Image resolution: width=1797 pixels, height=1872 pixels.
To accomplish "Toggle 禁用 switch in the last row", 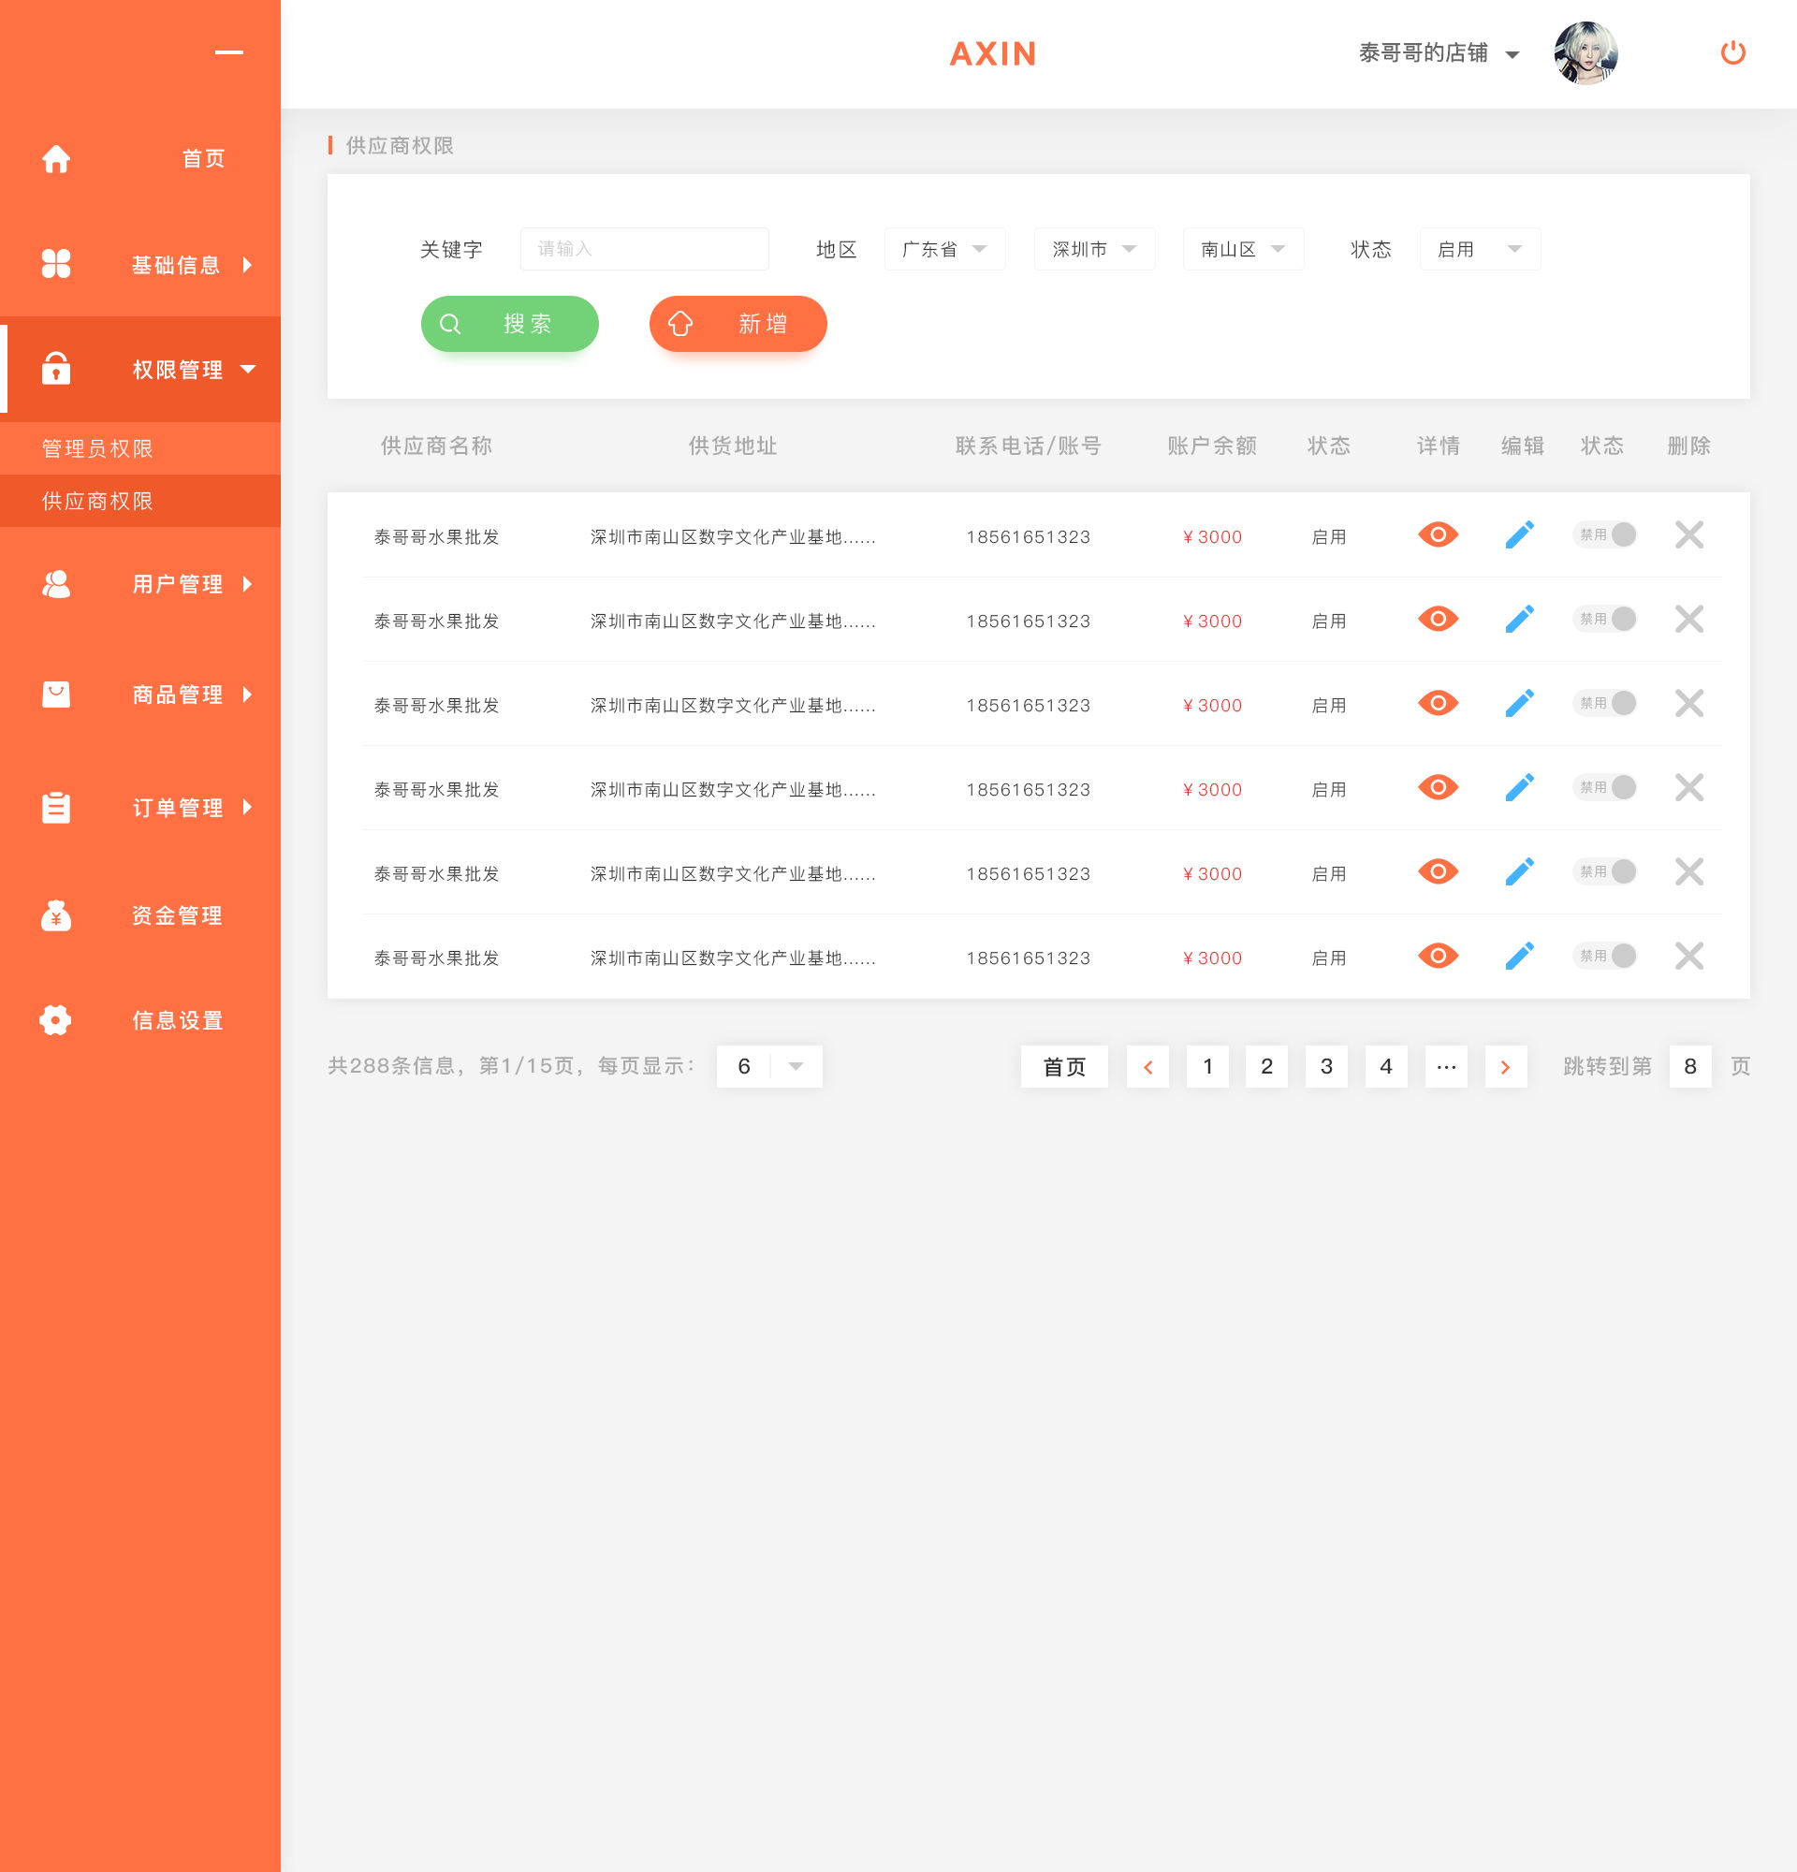I will coord(1605,956).
